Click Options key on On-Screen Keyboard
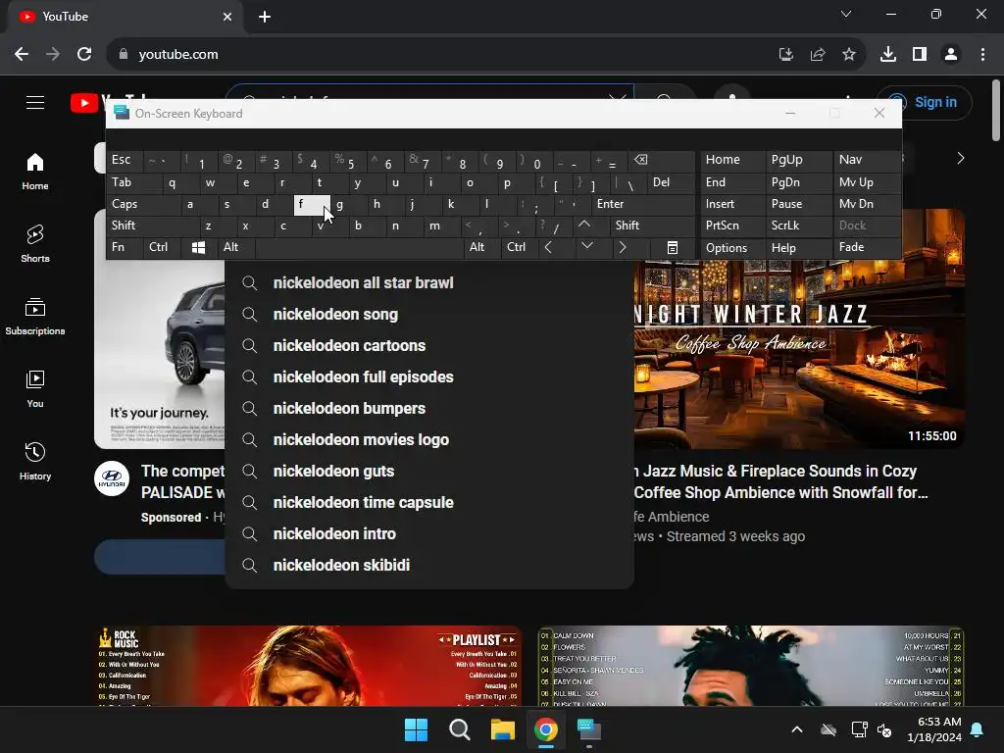 tap(731, 247)
